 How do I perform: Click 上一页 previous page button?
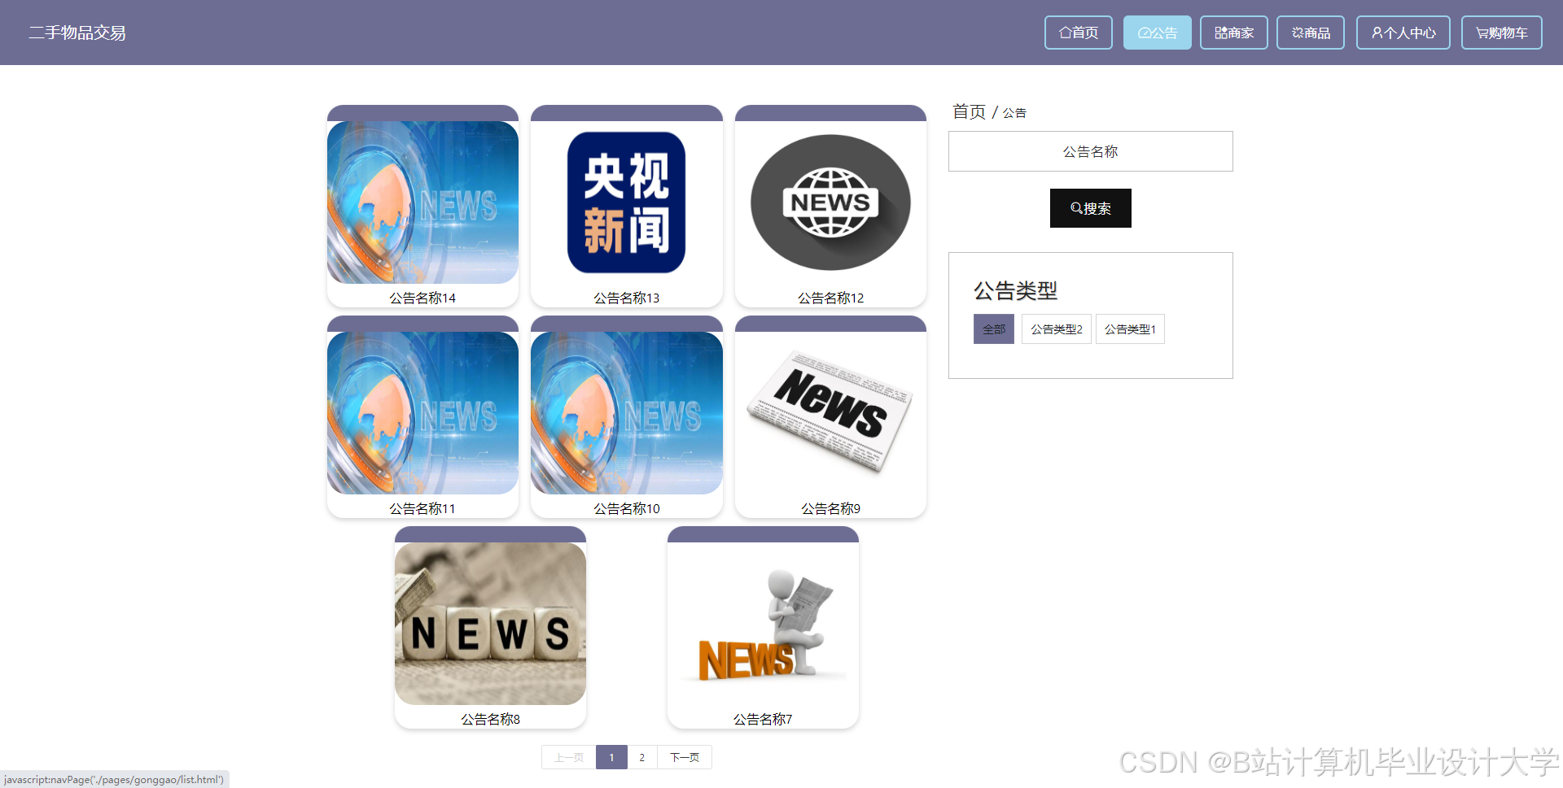click(x=569, y=757)
